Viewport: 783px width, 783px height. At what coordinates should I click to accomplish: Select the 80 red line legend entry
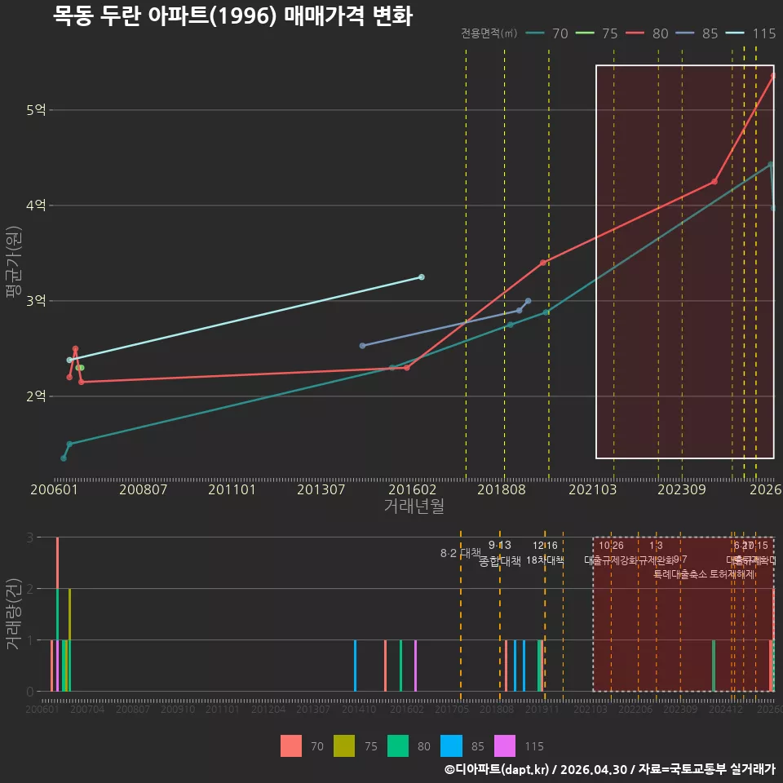647,33
